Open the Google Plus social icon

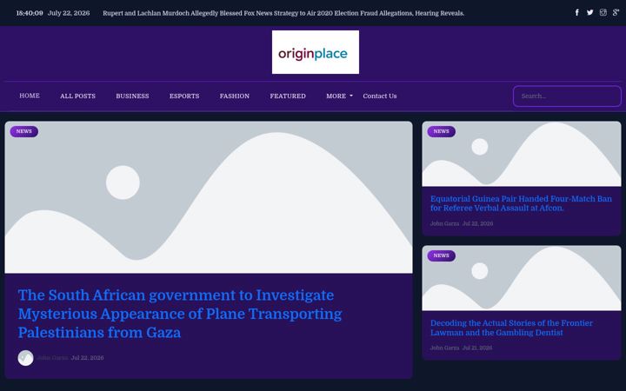tap(616, 13)
